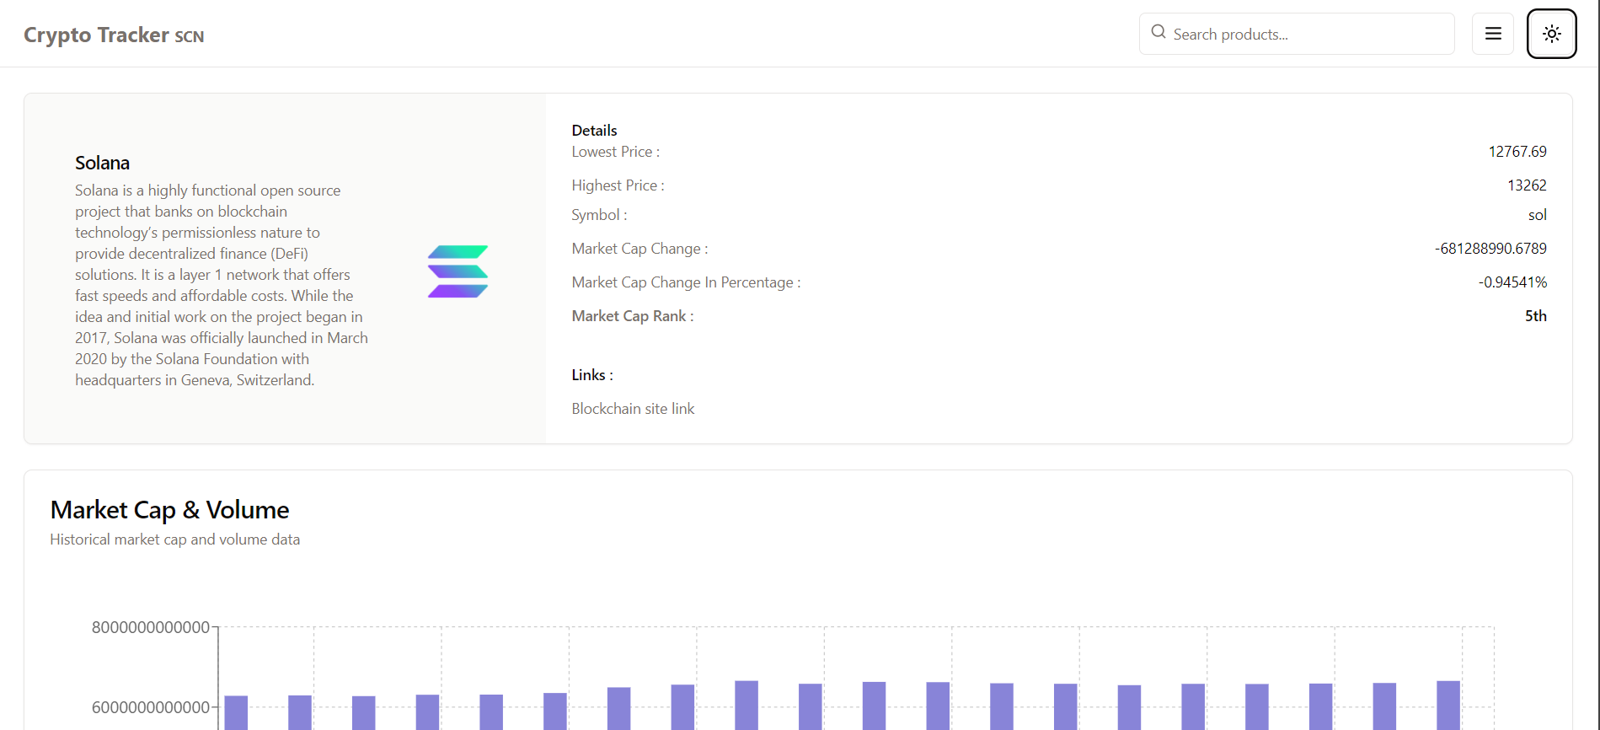Viewport: 1600px width, 730px height.
Task: Open the Crypto Tracker SCN home link
Action: coord(114,35)
